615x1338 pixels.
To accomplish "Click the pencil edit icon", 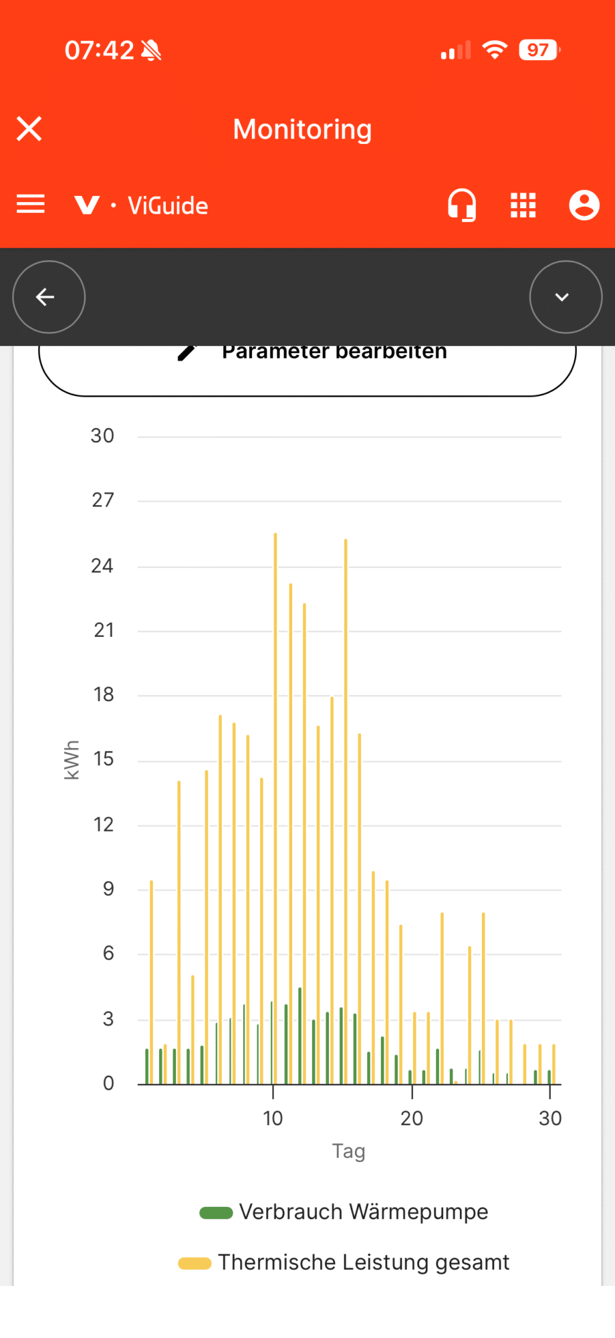I will [x=187, y=353].
